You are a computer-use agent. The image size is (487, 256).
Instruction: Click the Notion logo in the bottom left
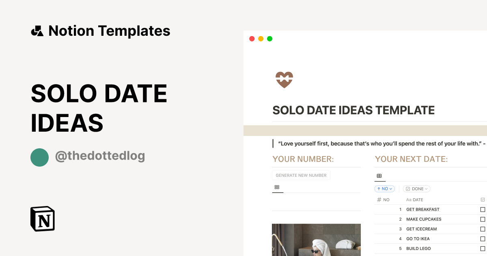click(x=42, y=219)
